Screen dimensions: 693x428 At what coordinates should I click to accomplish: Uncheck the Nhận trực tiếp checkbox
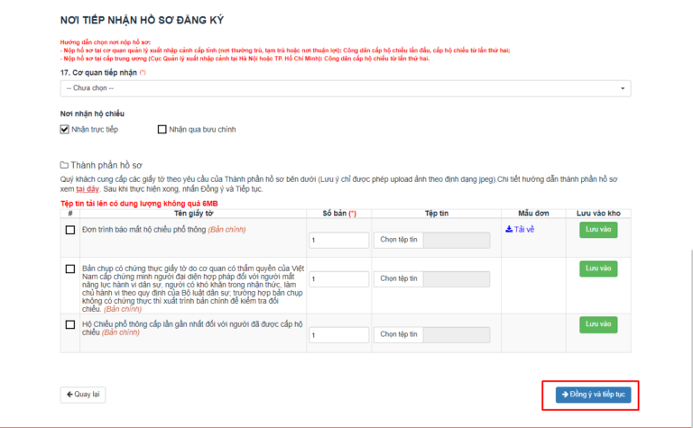(65, 129)
